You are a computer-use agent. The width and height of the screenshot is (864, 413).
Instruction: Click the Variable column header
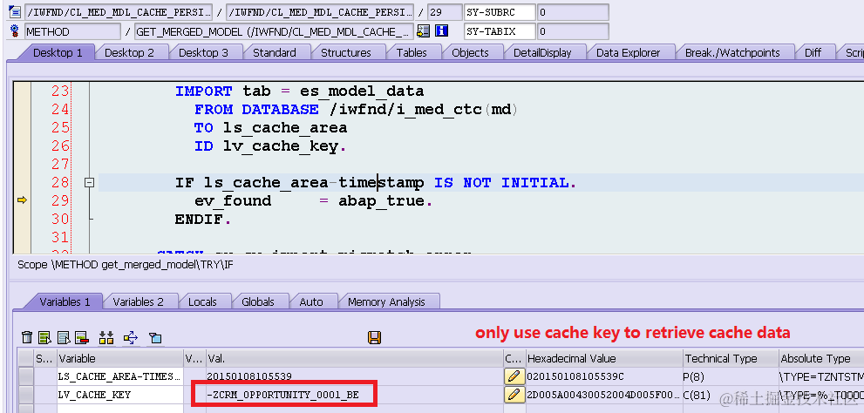pyautogui.click(x=119, y=358)
